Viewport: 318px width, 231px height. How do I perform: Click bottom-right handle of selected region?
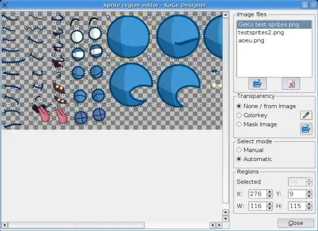pos(149,57)
